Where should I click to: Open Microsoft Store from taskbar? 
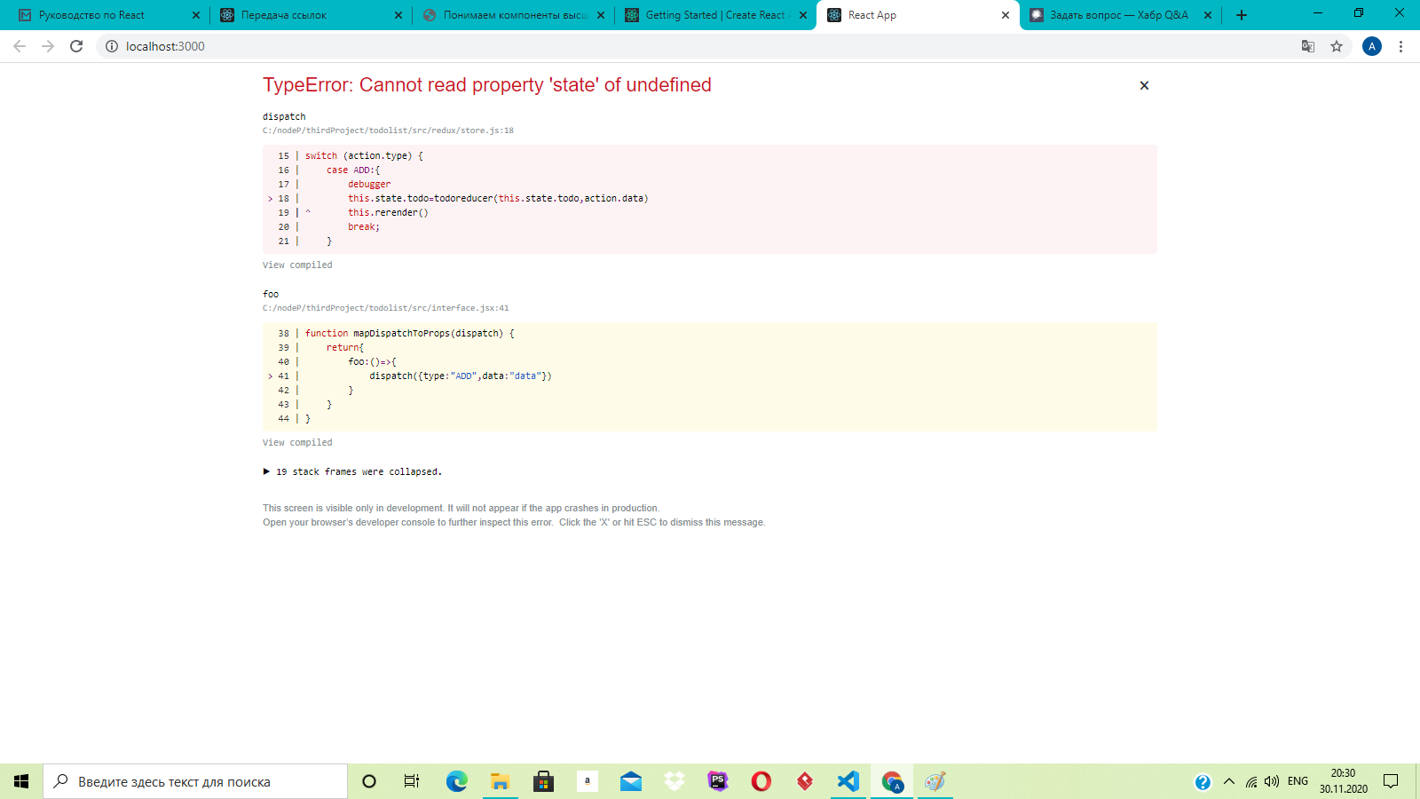coord(543,781)
